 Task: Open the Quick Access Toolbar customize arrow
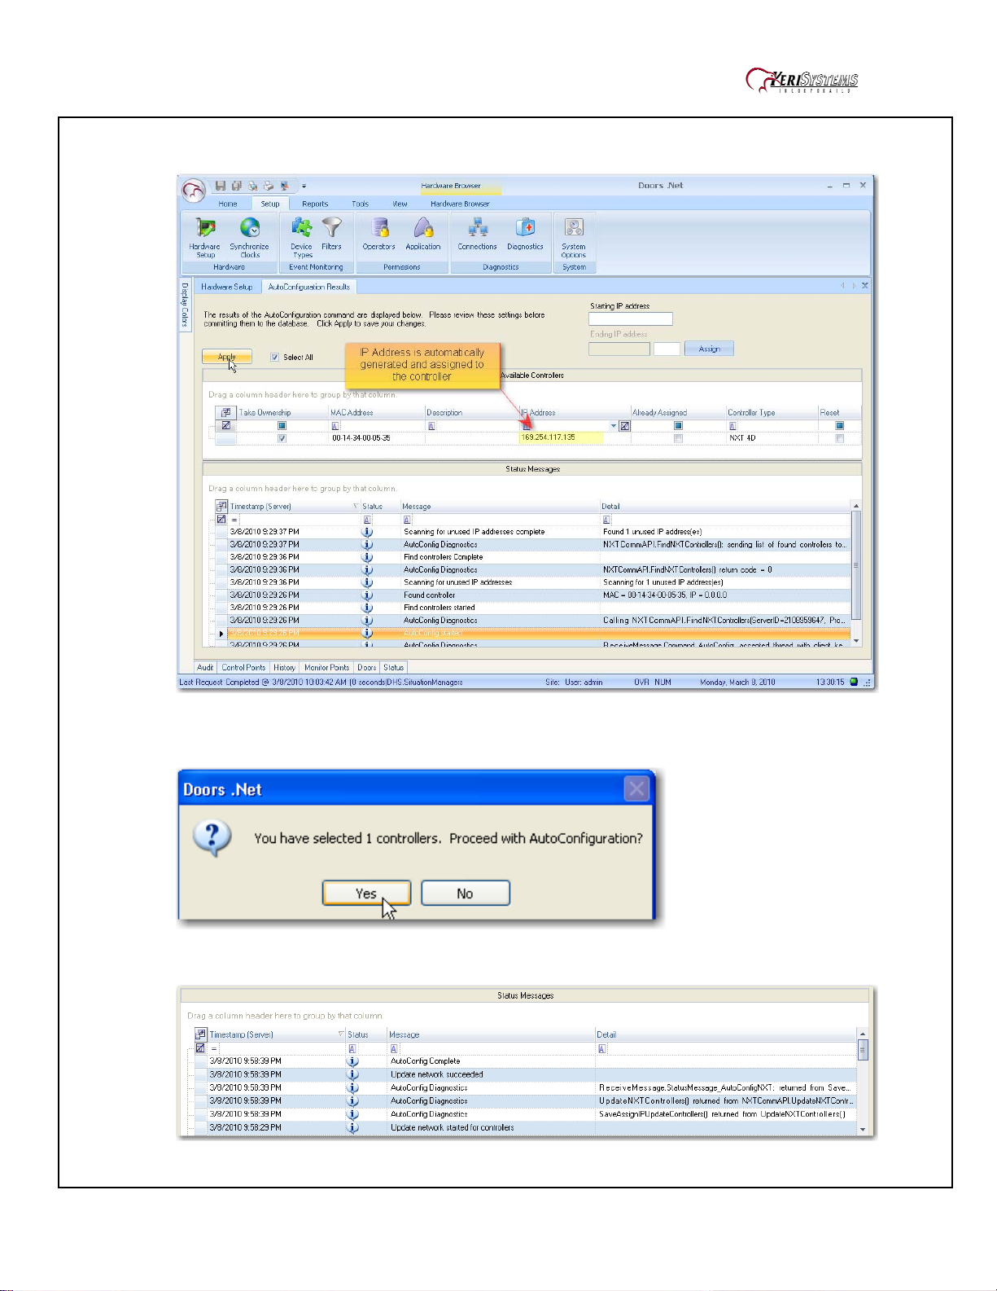click(304, 187)
